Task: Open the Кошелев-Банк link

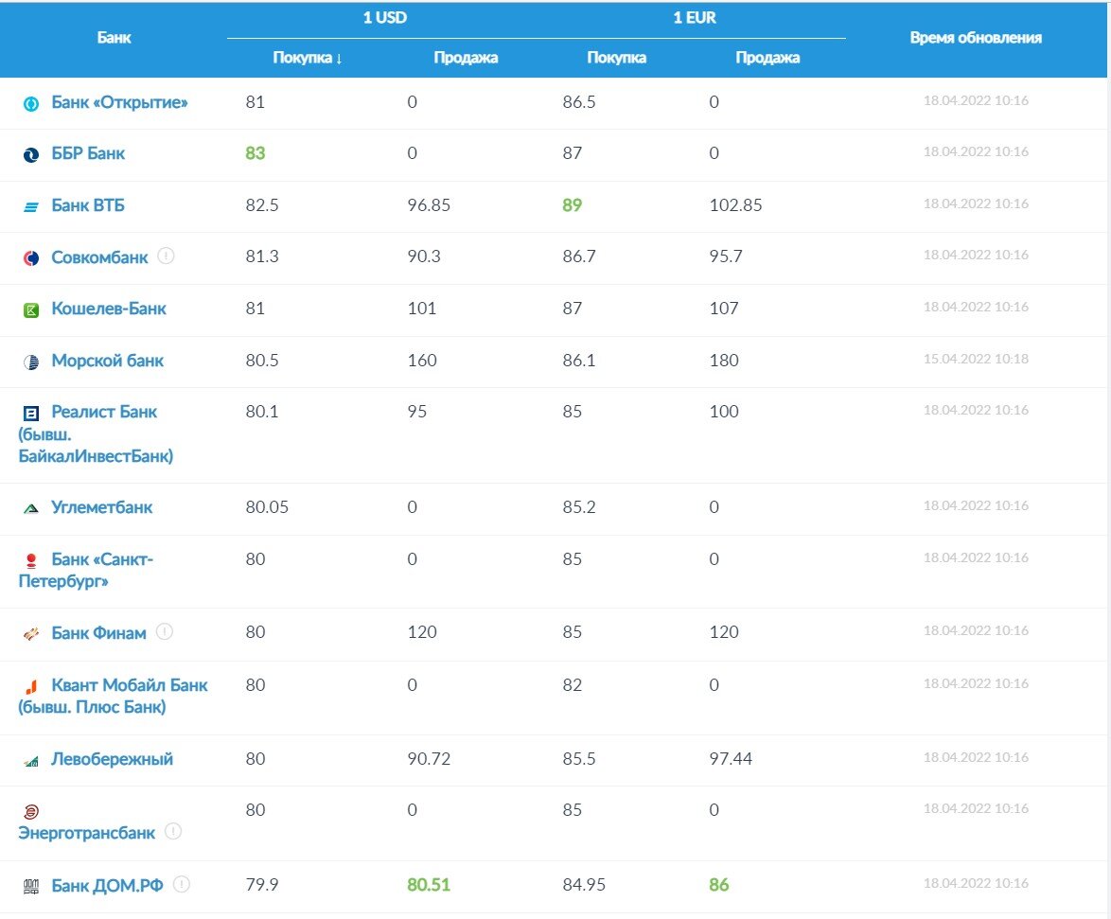Action: point(109,309)
